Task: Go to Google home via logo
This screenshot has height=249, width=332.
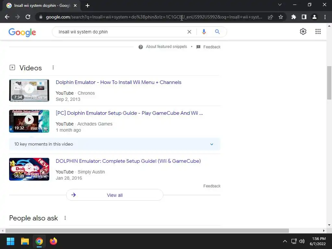Action: [22, 32]
